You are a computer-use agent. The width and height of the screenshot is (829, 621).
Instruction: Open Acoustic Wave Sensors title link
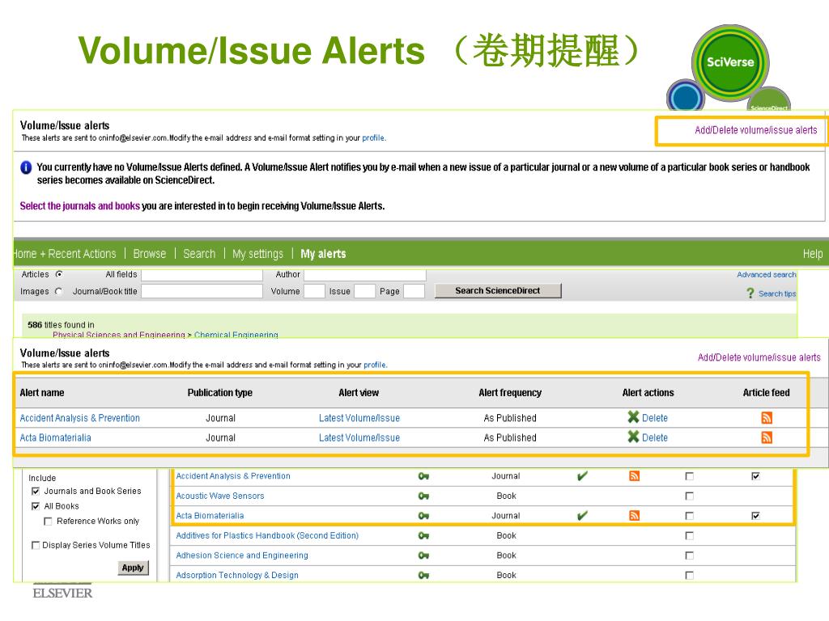coord(220,496)
